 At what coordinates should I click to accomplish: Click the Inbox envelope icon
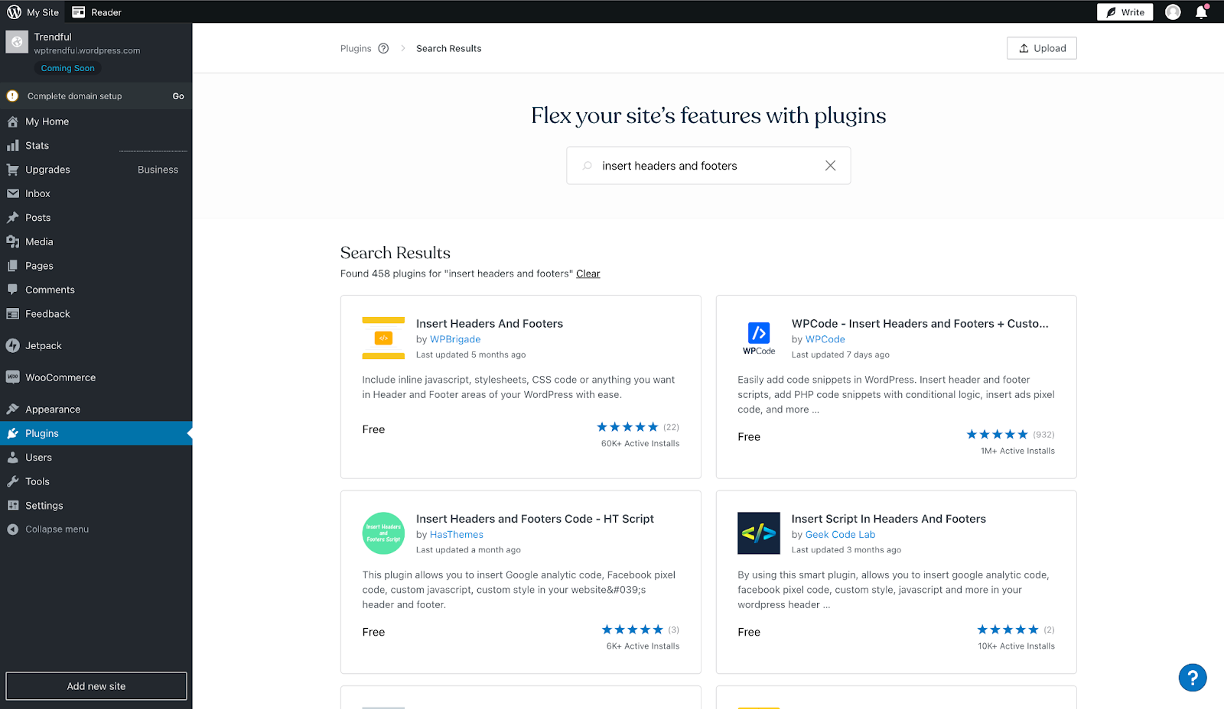click(x=13, y=193)
